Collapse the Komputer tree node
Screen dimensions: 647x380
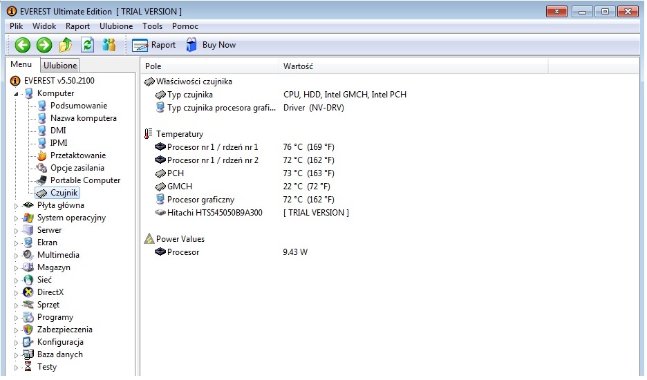(16, 94)
